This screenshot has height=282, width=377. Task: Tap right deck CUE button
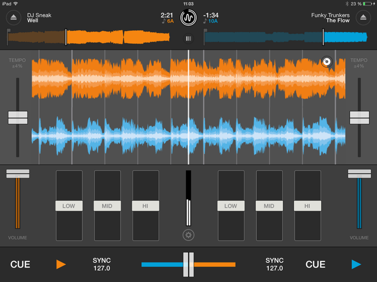[x=315, y=264]
